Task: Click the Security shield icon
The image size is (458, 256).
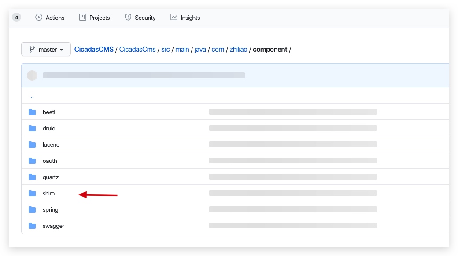Action: point(128,18)
